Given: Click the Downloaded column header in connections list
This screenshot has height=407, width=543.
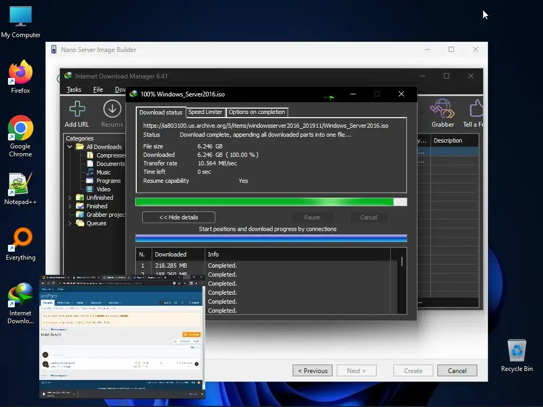Looking at the screenshot, I should pos(178,254).
